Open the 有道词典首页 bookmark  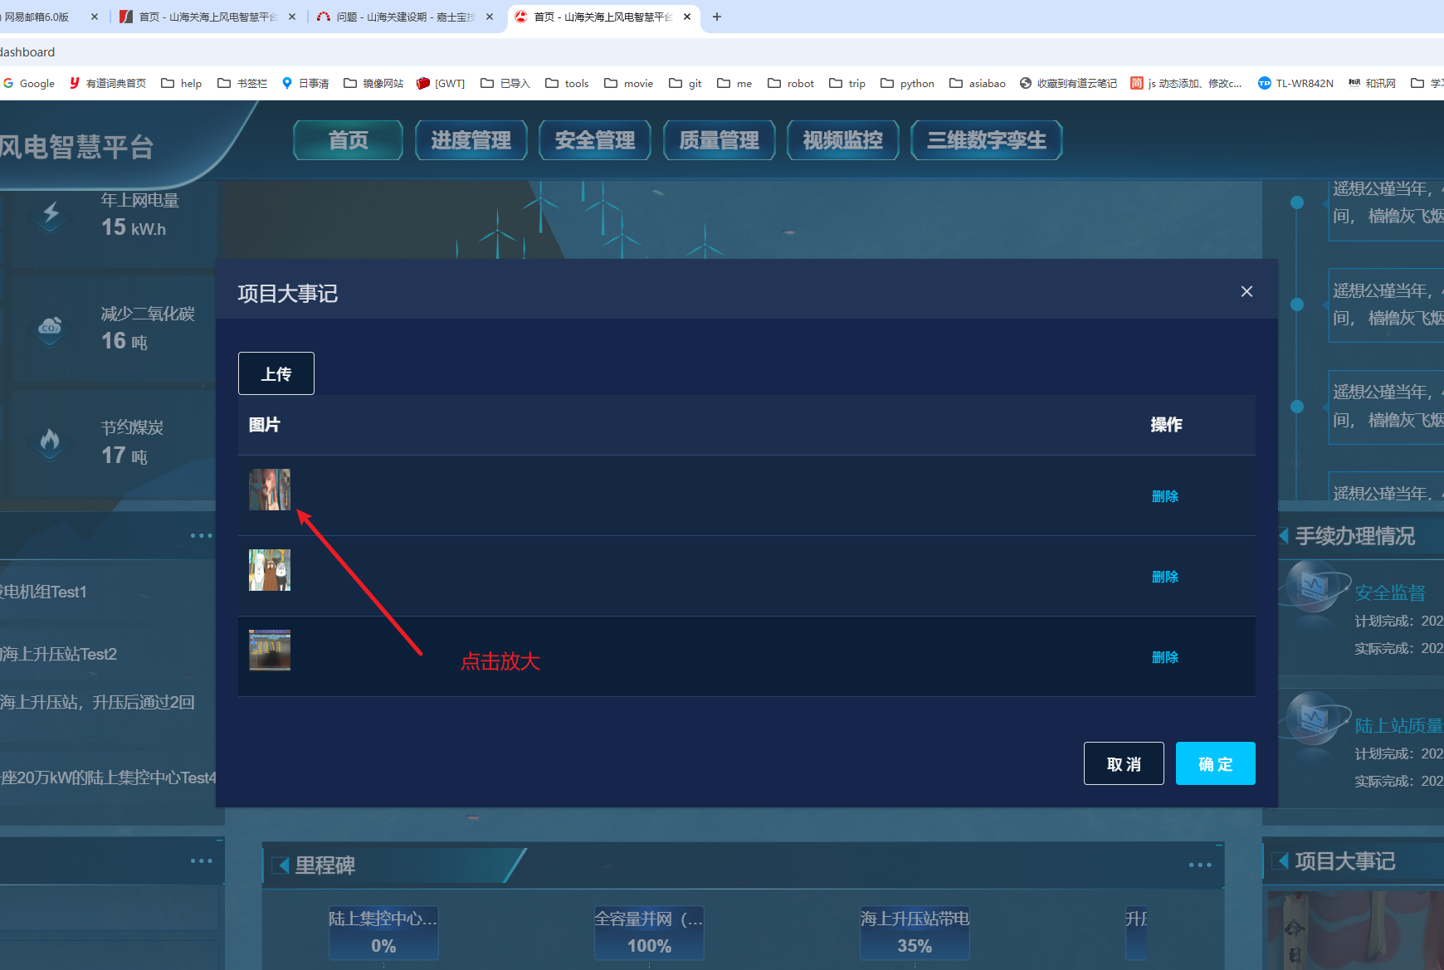pos(108,83)
